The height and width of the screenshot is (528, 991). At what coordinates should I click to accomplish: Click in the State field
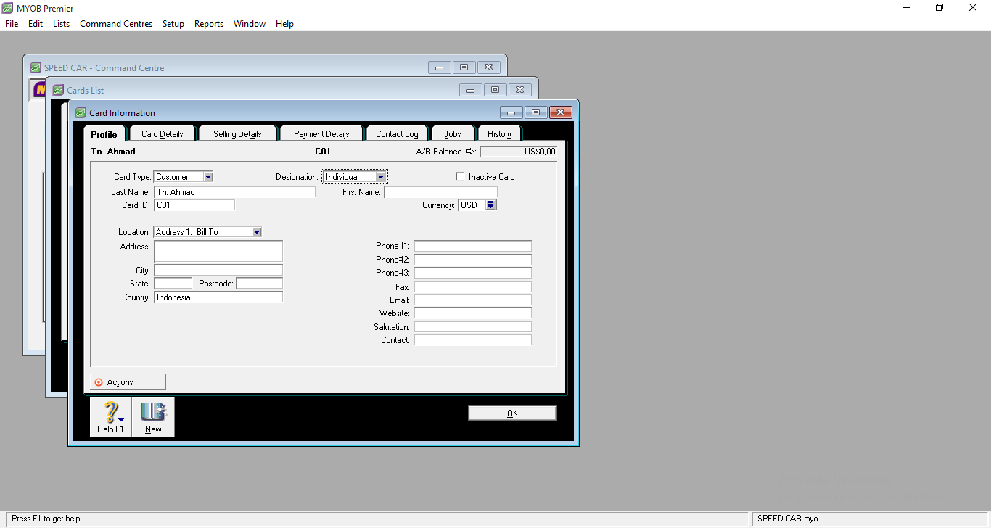click(x=173, y=283)
